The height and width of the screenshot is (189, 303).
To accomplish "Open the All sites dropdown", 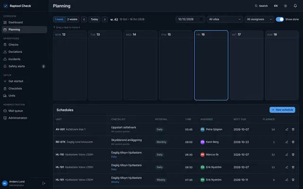I will click(225, 19).
